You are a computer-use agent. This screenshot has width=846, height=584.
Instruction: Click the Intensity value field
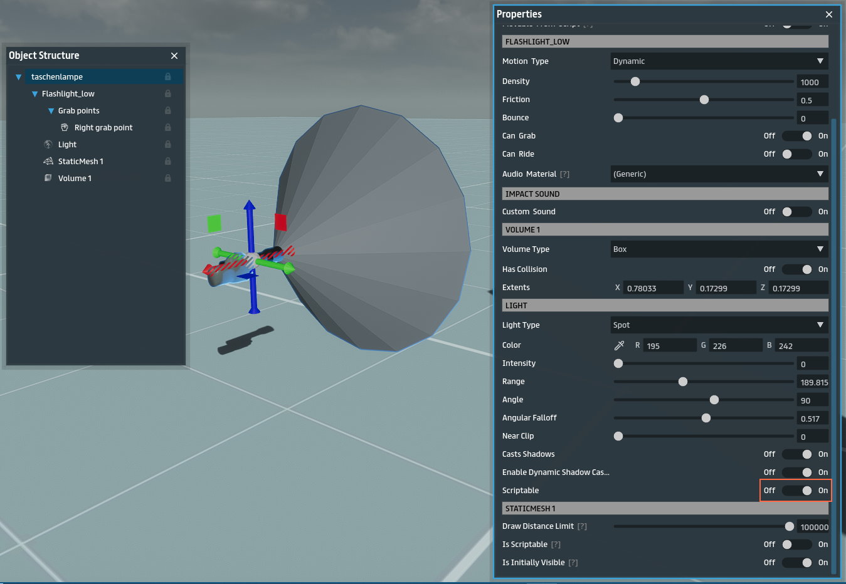tap(813, 364)
